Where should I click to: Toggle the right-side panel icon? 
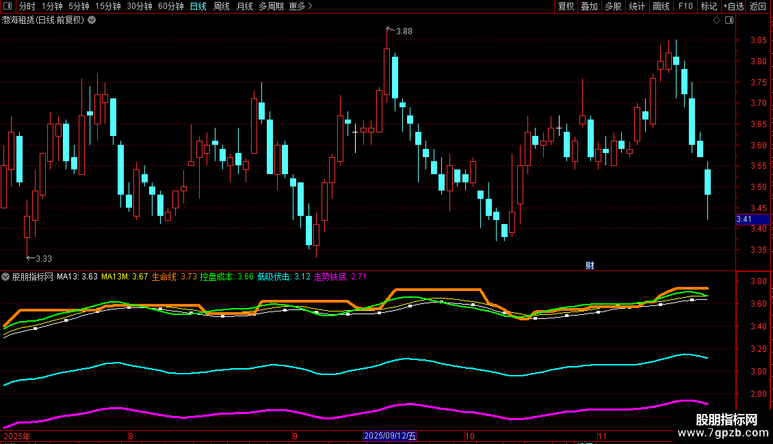coord(729,20)
